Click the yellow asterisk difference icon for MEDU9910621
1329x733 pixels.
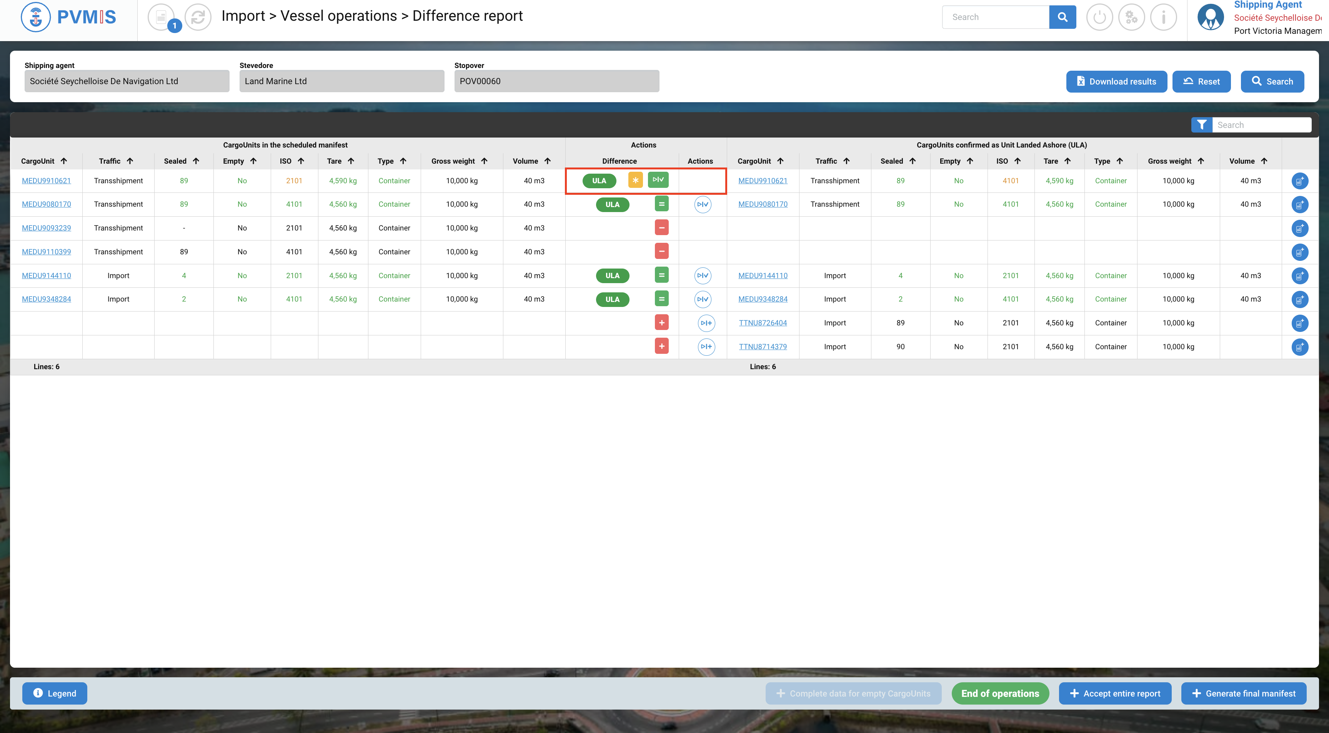pos(635,181)
